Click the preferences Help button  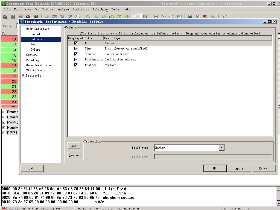click(32, 168)
